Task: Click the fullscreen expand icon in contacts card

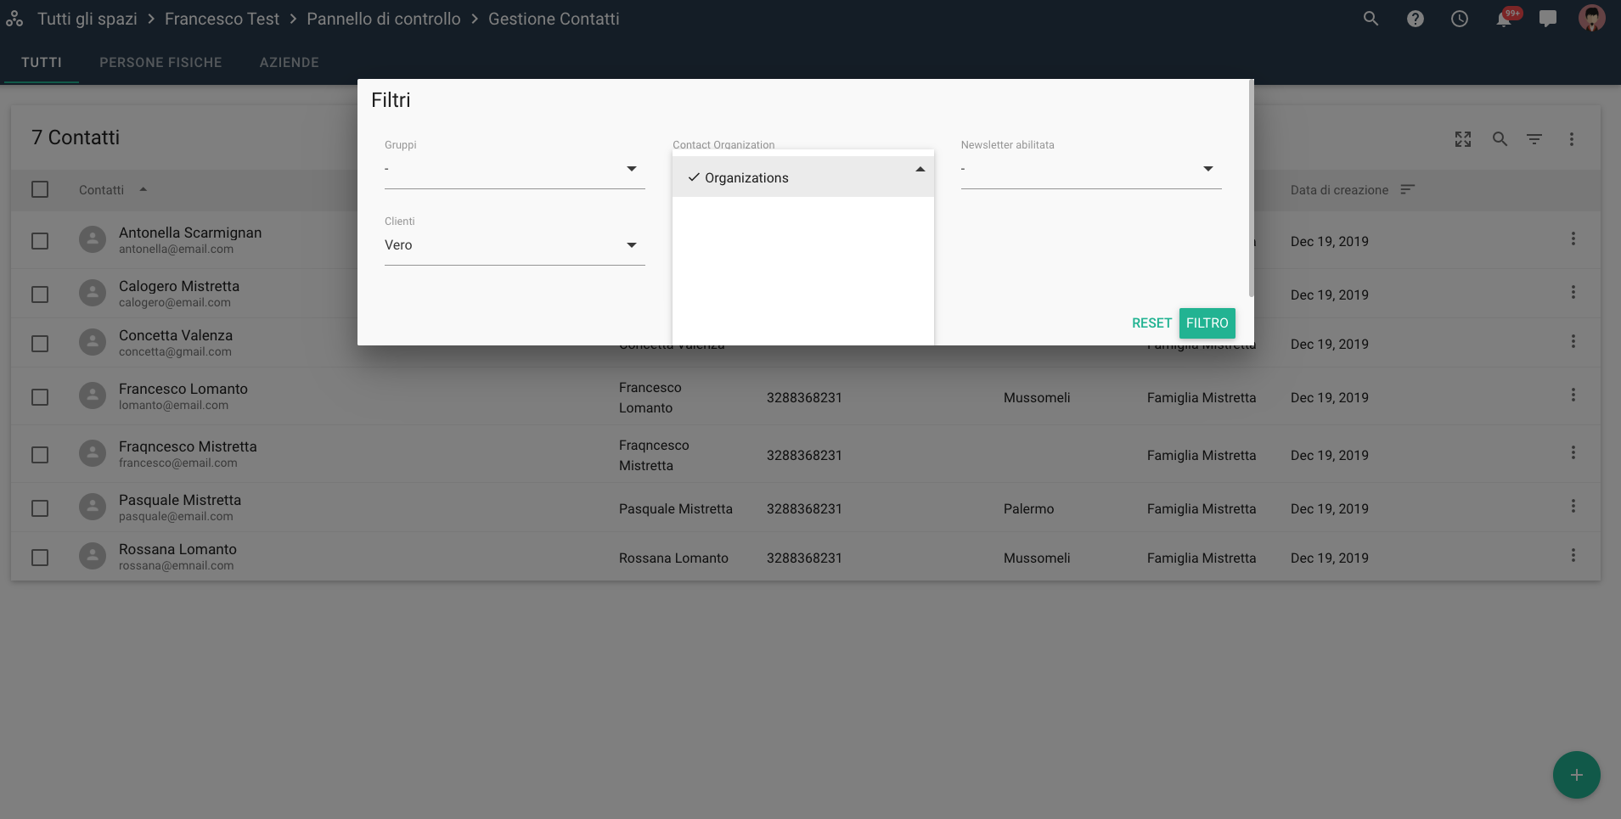Action: click(x=1462, y=139)
